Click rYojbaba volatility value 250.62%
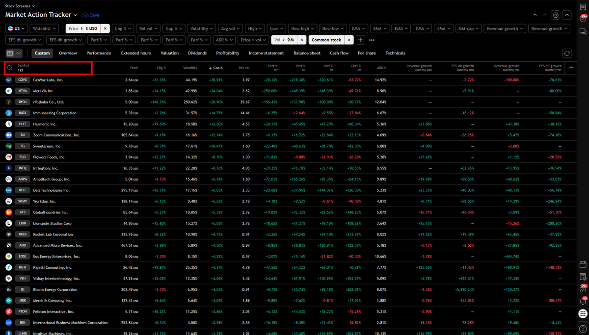The height and width of the screenshot is (335, 589). [189, 102]
